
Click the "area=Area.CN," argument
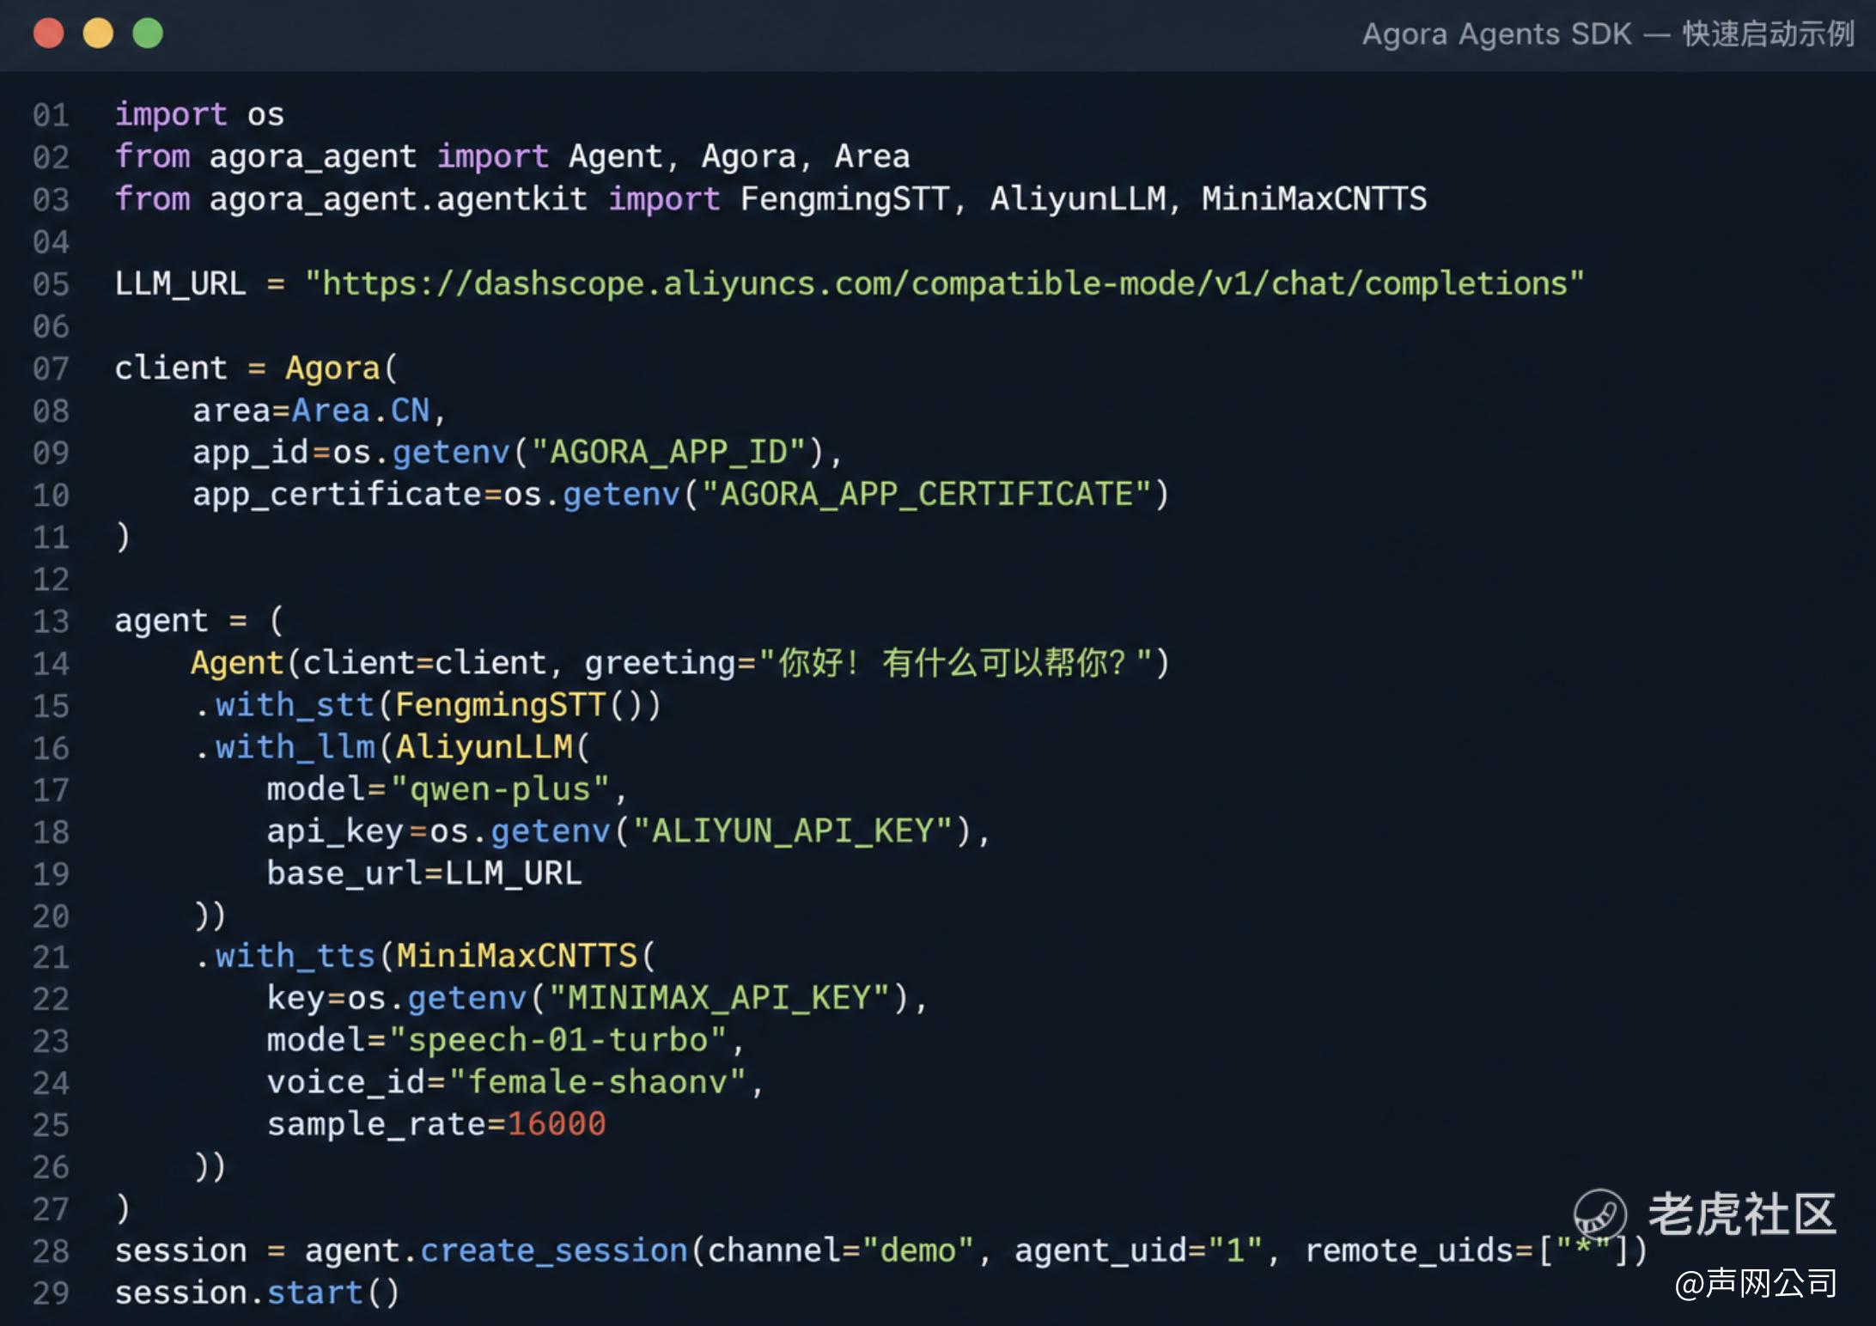320,411
